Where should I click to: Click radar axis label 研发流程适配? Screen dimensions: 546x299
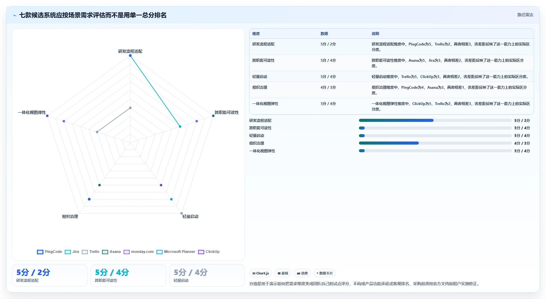click(130, 51)
